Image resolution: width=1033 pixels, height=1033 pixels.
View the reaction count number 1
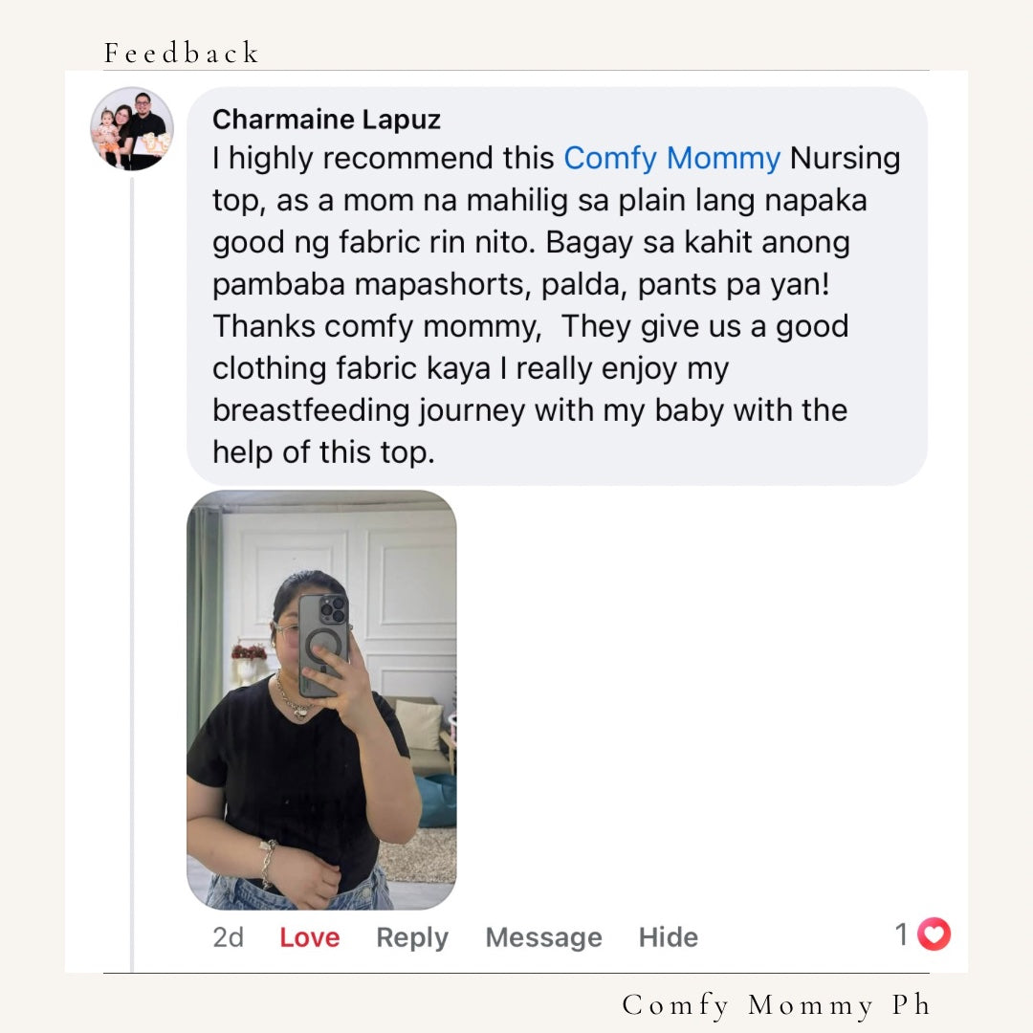(x=901, y=934)
